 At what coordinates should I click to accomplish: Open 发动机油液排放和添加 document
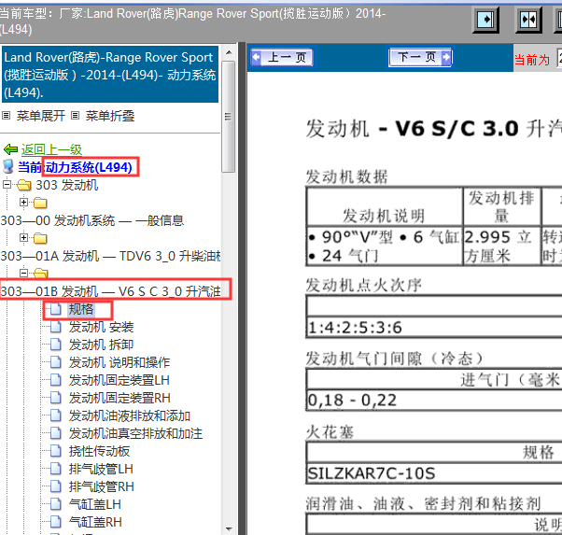tap(130, 415)
